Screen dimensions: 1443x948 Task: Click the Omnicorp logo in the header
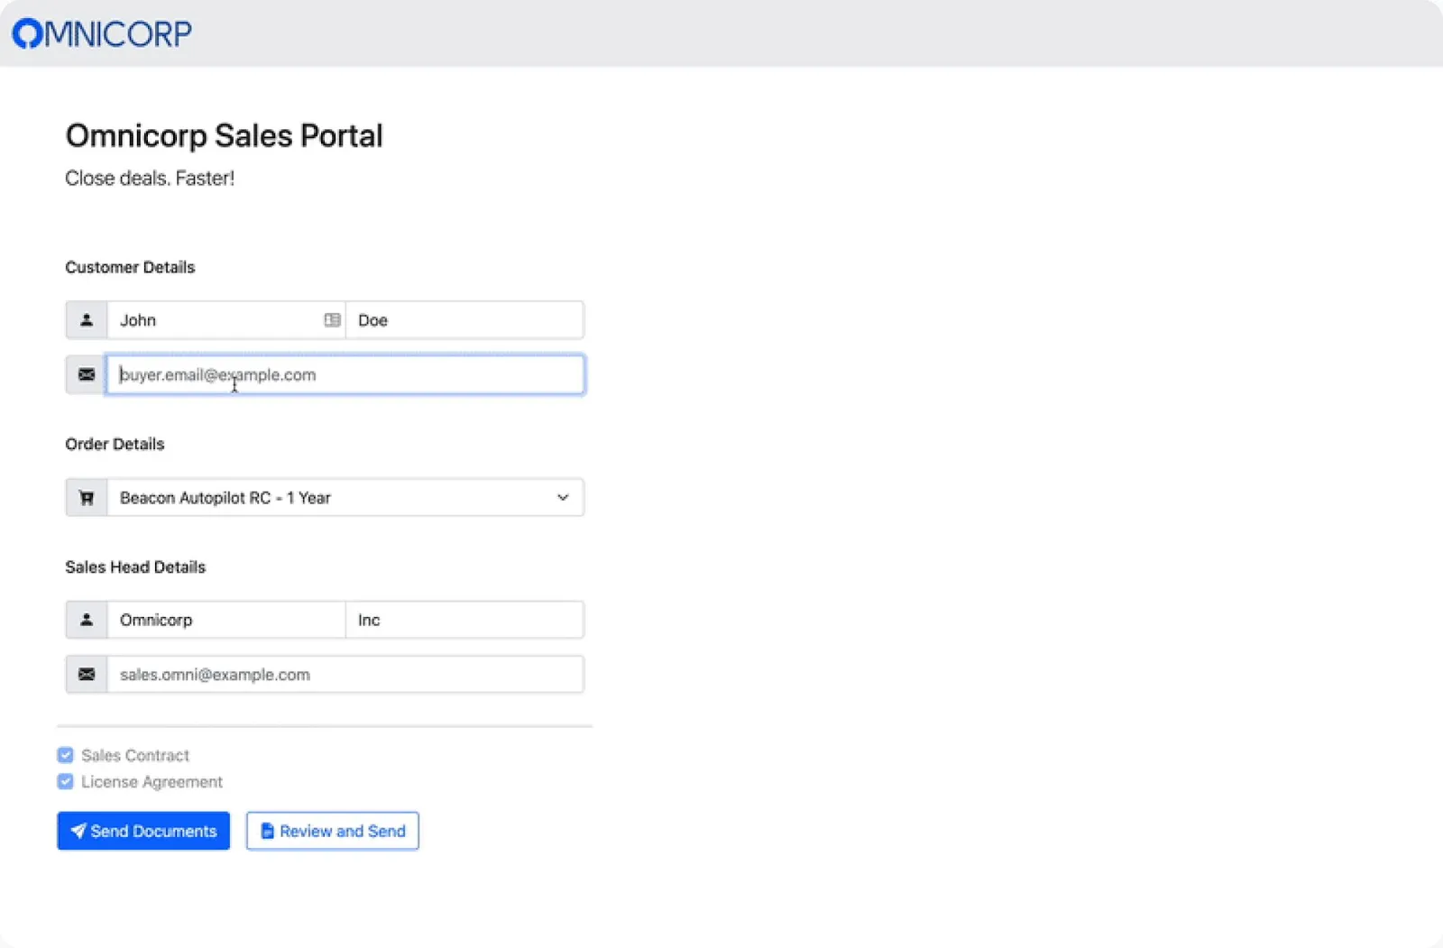(x=101, y=32)
